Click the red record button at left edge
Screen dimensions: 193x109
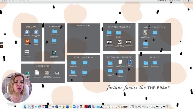pos(2,46)
